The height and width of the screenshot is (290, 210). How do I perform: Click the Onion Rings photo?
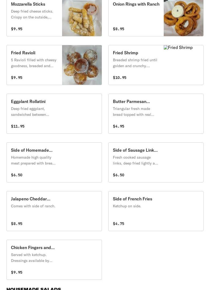coord(183,18)
